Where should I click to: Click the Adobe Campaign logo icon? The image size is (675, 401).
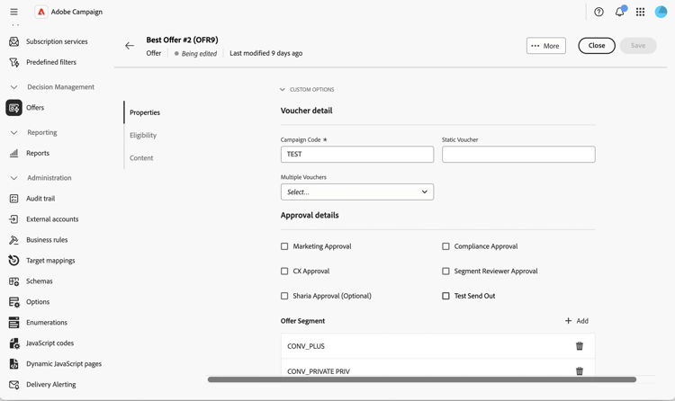[41, 12]
